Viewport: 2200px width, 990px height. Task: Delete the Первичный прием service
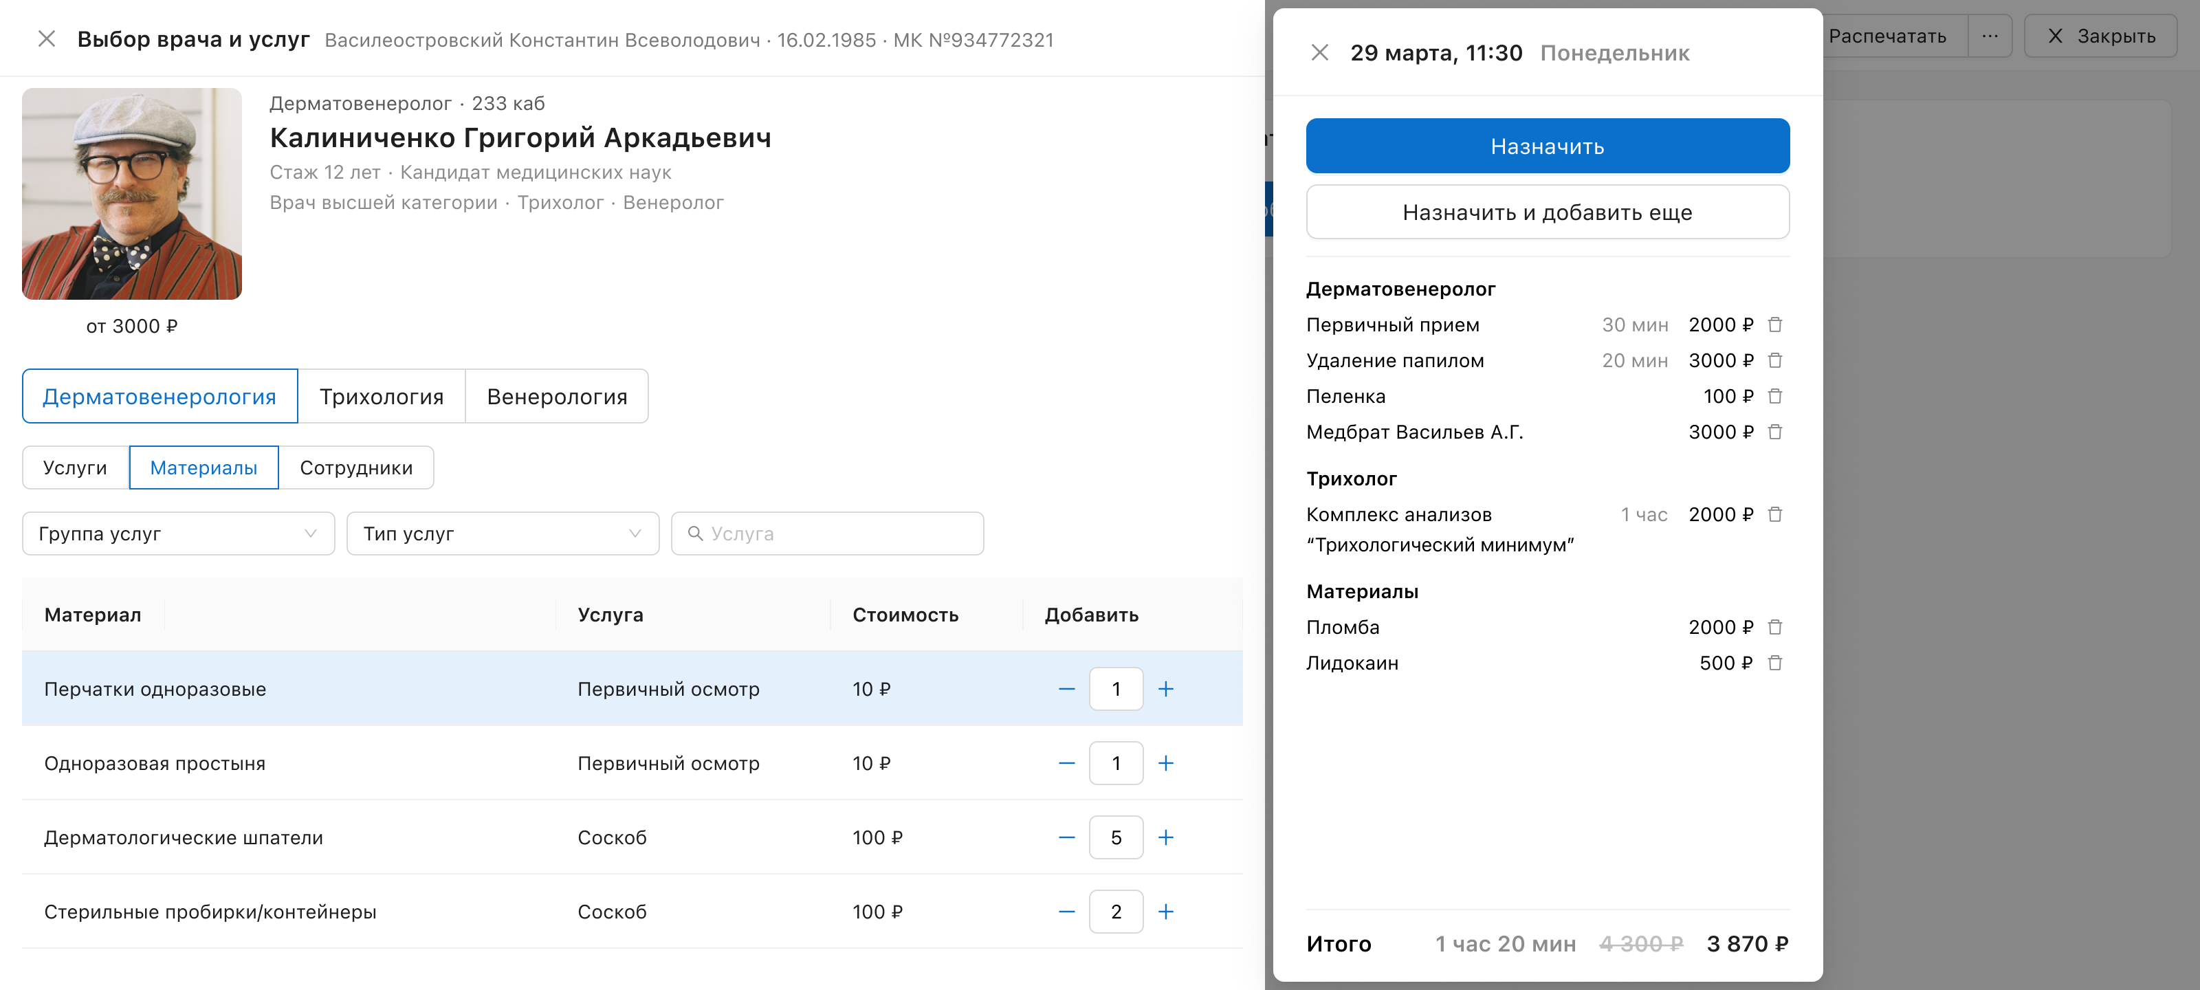click(x=1774, y=324)
